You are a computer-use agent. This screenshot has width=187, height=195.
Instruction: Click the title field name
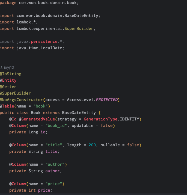[x=51, y=152]
